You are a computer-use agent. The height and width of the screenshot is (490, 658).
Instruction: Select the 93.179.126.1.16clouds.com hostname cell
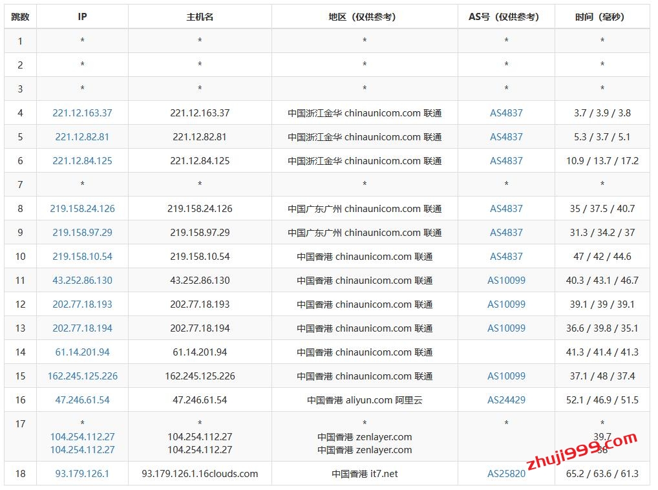[200, 474]
